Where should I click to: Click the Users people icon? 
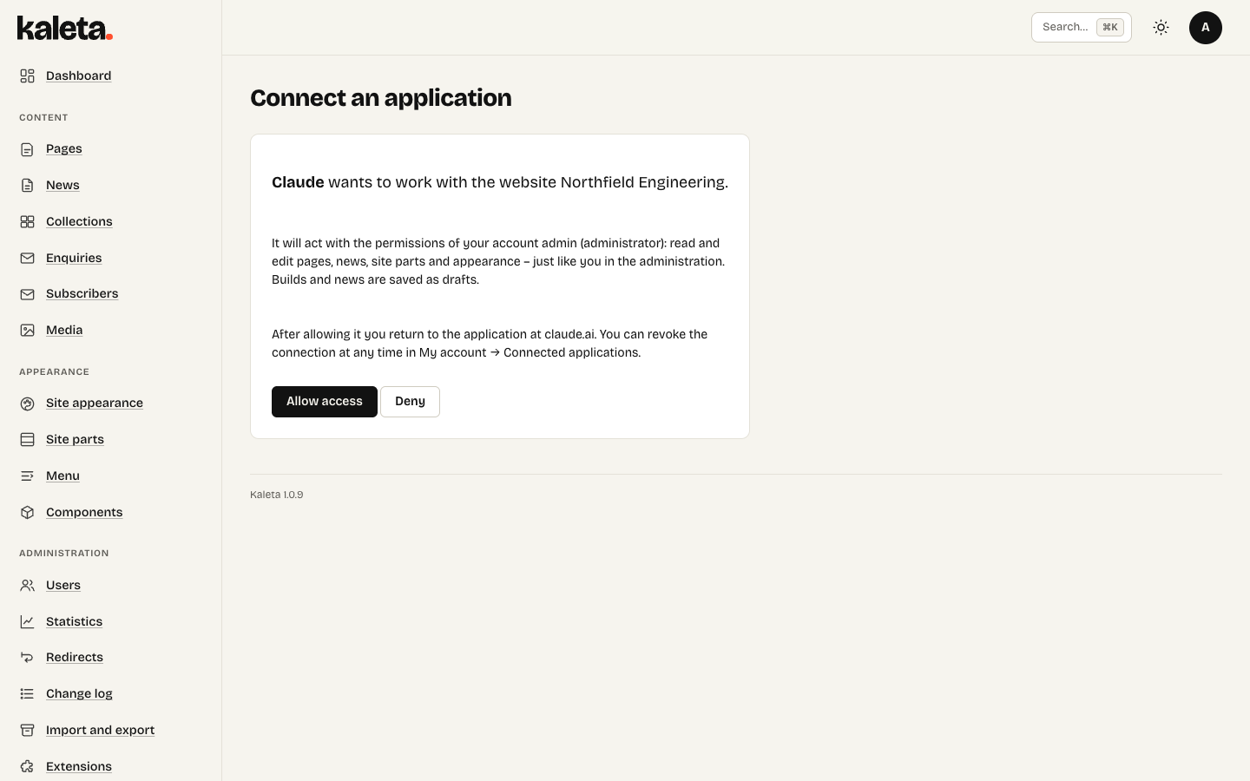pos(28,586)
